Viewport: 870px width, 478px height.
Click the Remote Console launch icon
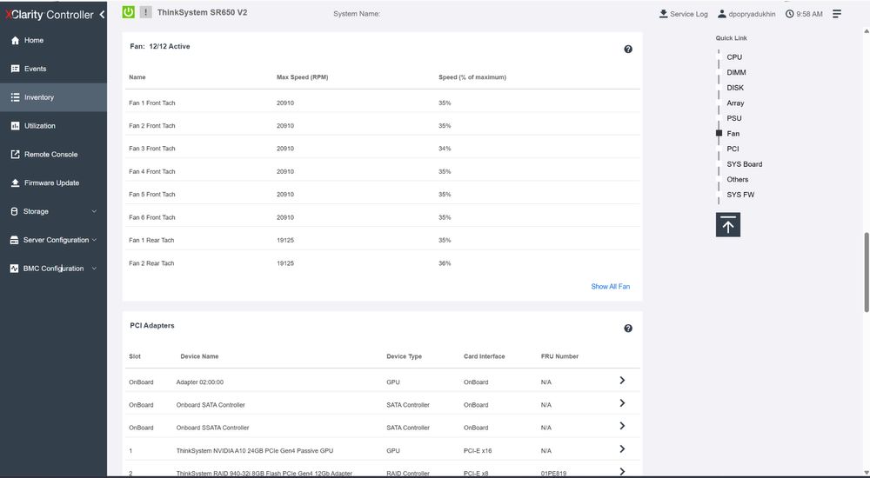pos(15,154)
